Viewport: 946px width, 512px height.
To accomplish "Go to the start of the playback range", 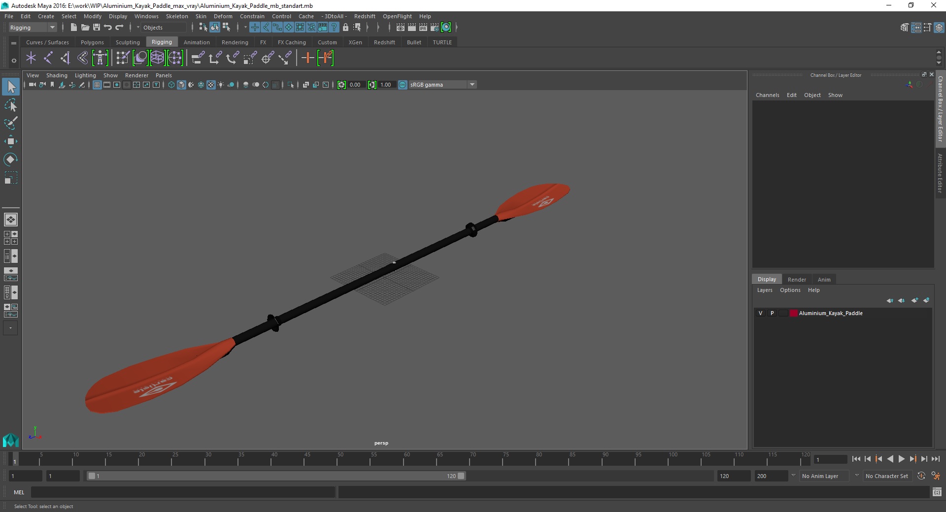I will [856, 459].
